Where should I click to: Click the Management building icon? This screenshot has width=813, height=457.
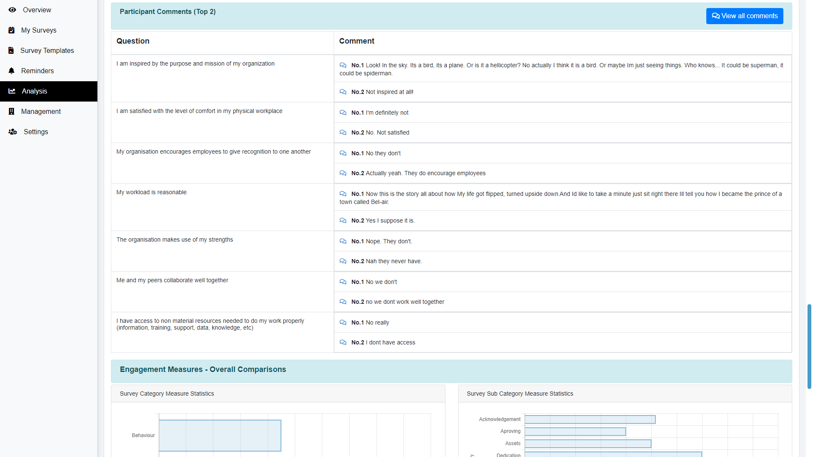(x=11, y=111)
